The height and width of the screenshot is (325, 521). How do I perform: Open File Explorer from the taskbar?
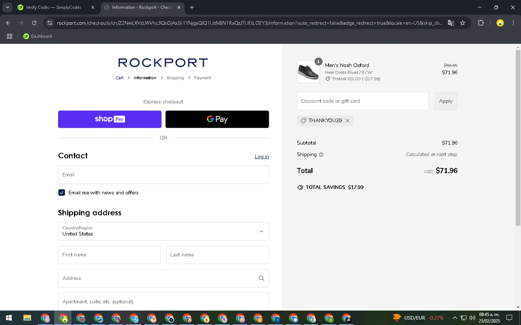[27, 318]
